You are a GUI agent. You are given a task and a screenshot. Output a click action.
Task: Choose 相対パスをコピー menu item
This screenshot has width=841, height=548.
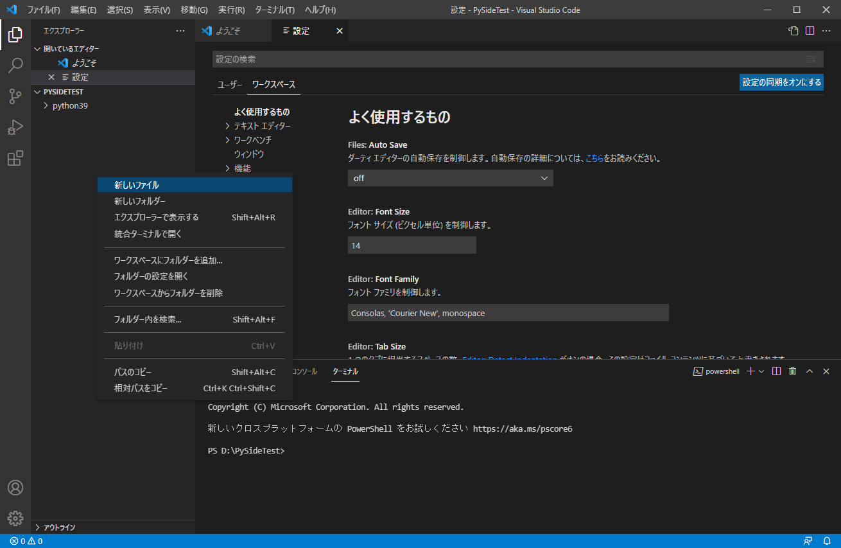tap(195, 388)
